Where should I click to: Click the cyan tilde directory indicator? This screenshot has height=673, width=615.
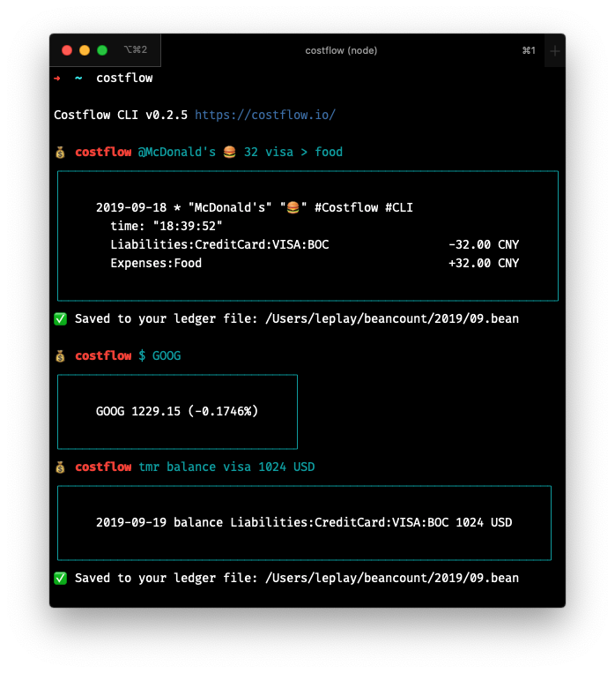pos(78,78)
